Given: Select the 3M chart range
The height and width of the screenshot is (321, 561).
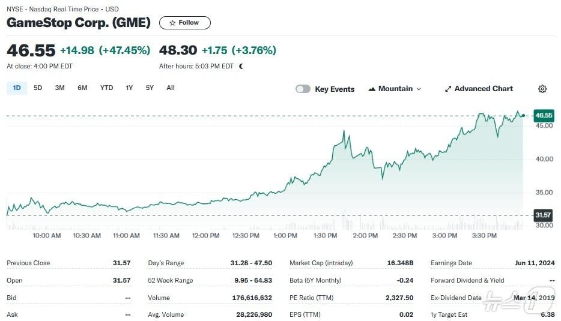Looking at the screenshot, I should click(x=59, y=88).
